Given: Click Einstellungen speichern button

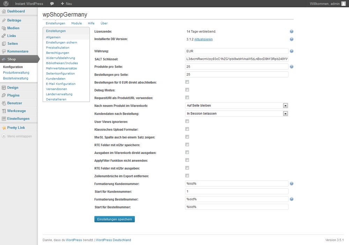Looking at the screenshot, I should tap(114, 219).
